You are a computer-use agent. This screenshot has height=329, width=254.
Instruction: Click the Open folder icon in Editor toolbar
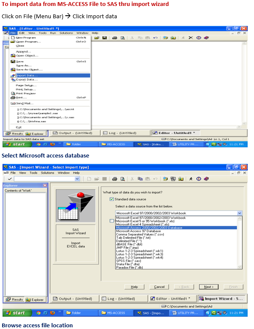tap(97, 38)
